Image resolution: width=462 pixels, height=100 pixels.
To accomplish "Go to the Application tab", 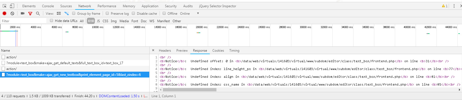I will (150, 6).
